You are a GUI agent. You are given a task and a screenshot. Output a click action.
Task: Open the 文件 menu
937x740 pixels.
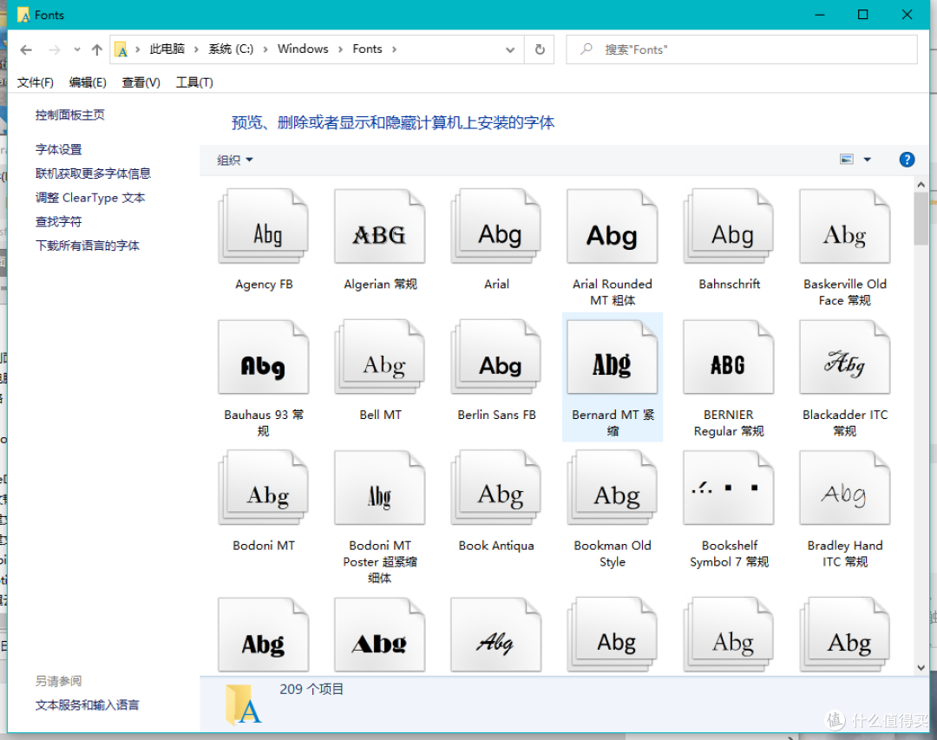(x=35, y=82)
